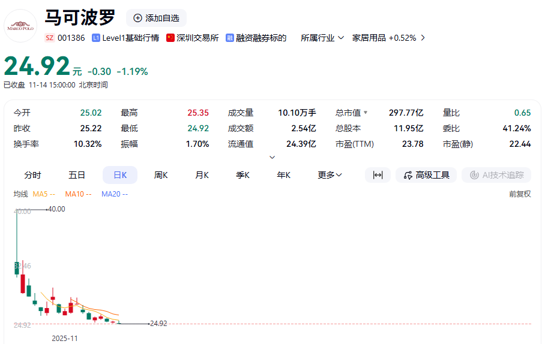Add stock via 添加自选 button
Screen dimensions: 545x344
[157, 18]
